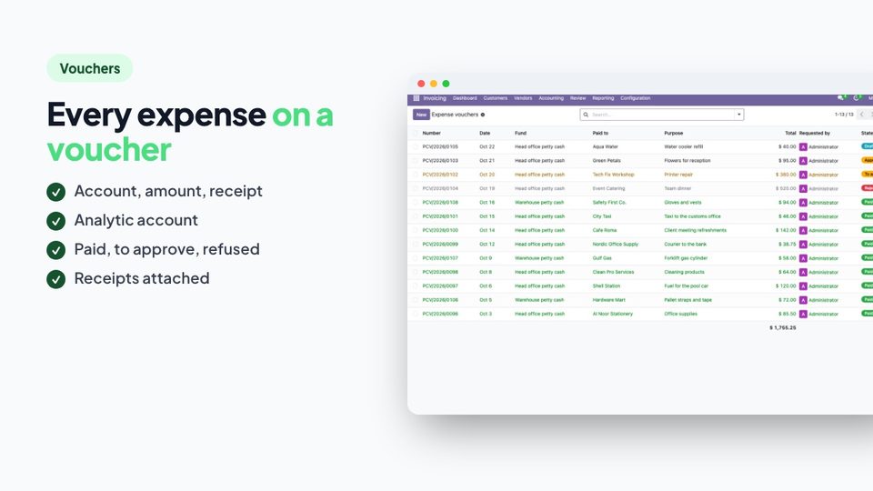Tick checkbox for voucher PCV/2026/0105
This screenshot has width=873, height=491.
(415, 147)
